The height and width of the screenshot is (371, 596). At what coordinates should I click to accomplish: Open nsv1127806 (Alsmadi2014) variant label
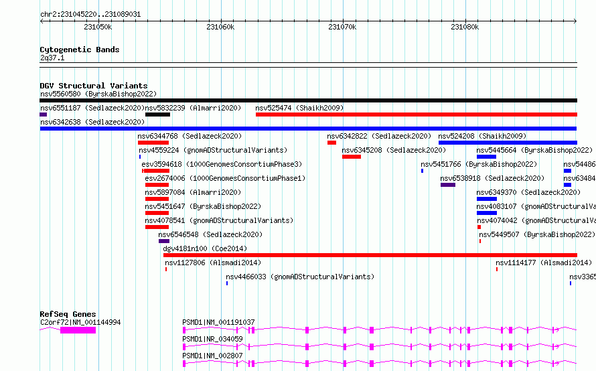point(213,263)
